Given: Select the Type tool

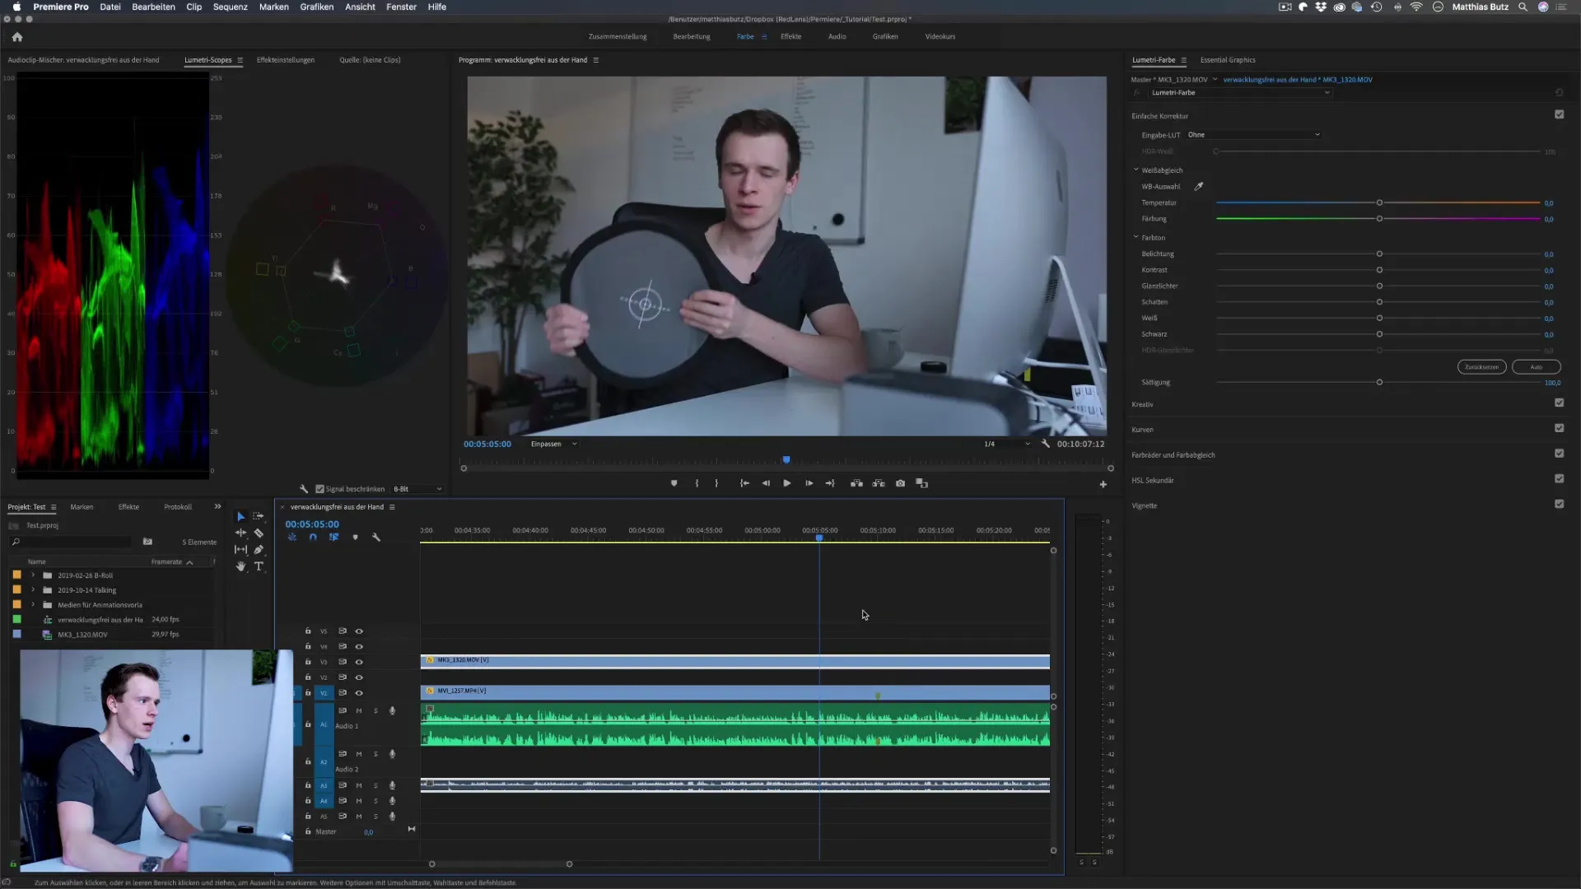Looking at the screenshot, I should coord(259,566).
